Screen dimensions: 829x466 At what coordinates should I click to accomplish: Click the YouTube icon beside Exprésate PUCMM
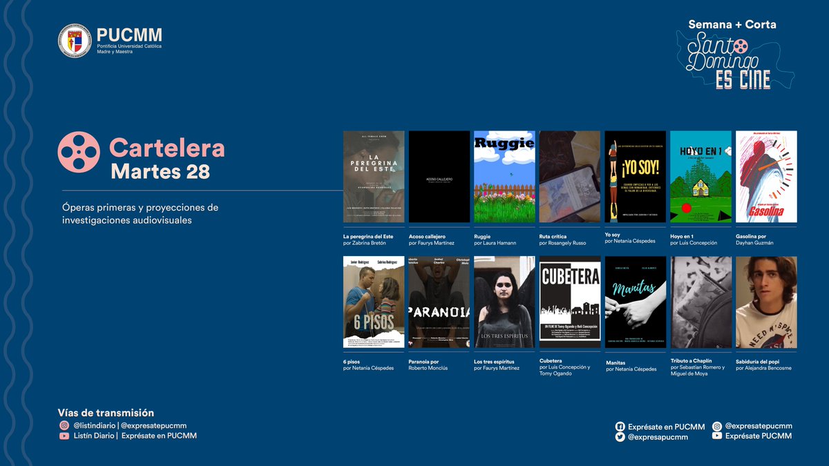(x=717, y=436)
